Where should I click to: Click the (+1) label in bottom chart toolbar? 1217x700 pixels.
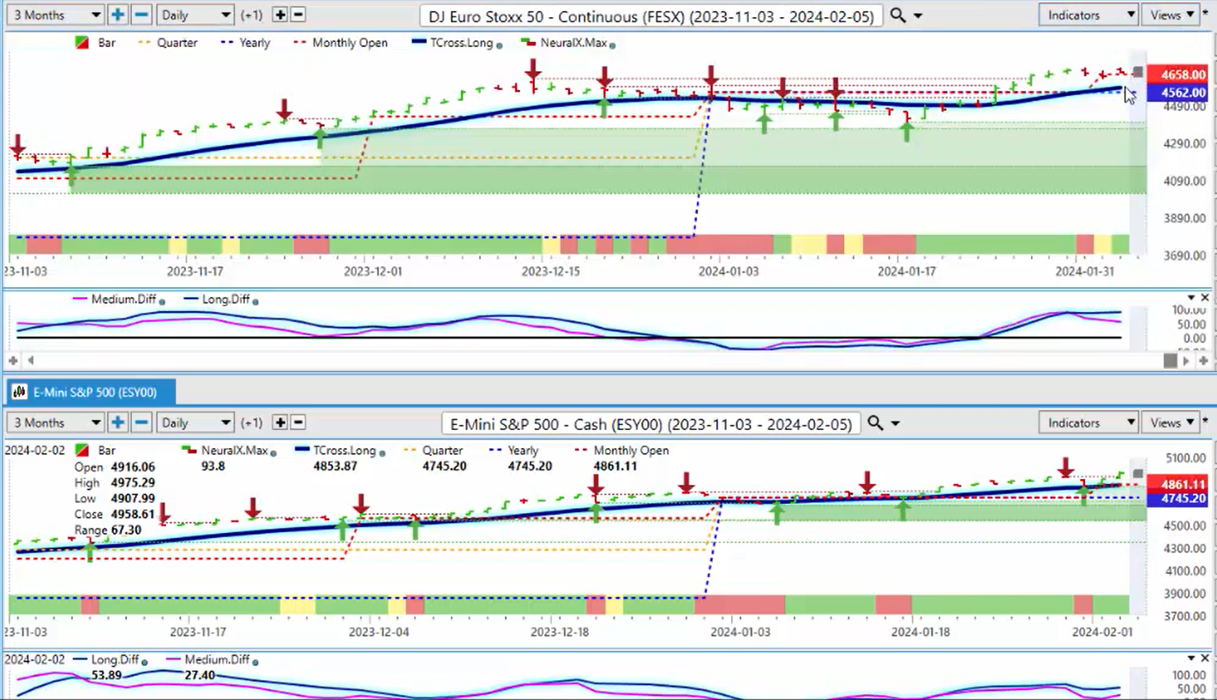(x=251, y=423)
